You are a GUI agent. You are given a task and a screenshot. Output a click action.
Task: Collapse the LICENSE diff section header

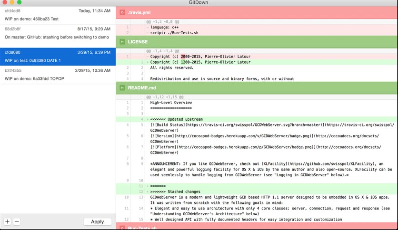257,42
